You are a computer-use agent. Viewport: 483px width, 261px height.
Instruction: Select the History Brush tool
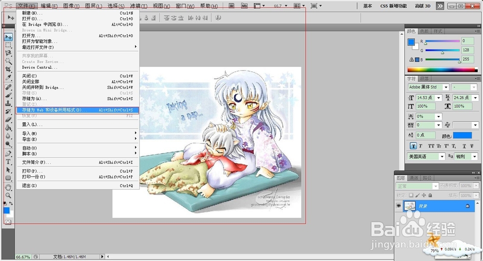point(8,111)
